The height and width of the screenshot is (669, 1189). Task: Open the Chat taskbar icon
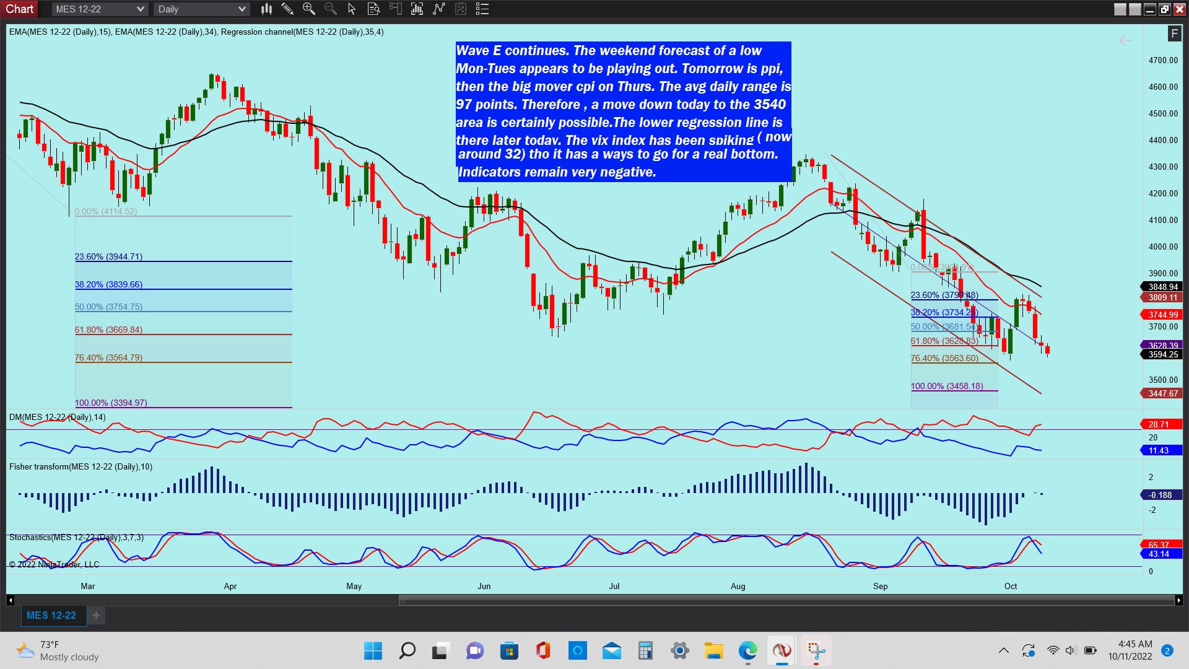[x=475, y=650]
